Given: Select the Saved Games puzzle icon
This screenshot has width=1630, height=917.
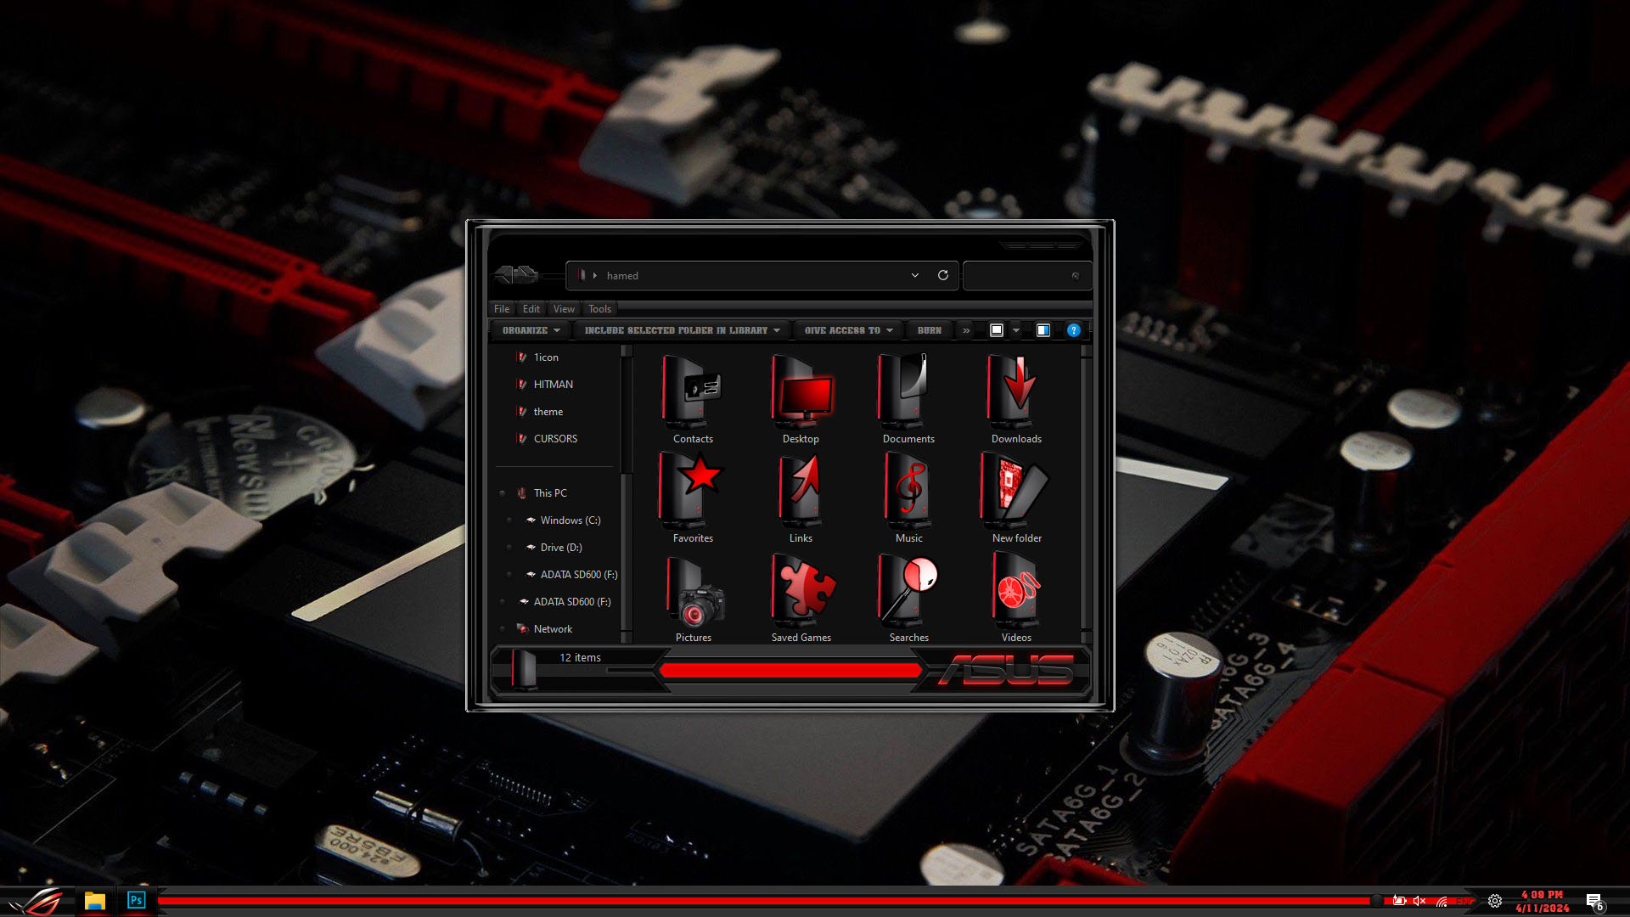Looking at the screenshot, I should (801, 591).
